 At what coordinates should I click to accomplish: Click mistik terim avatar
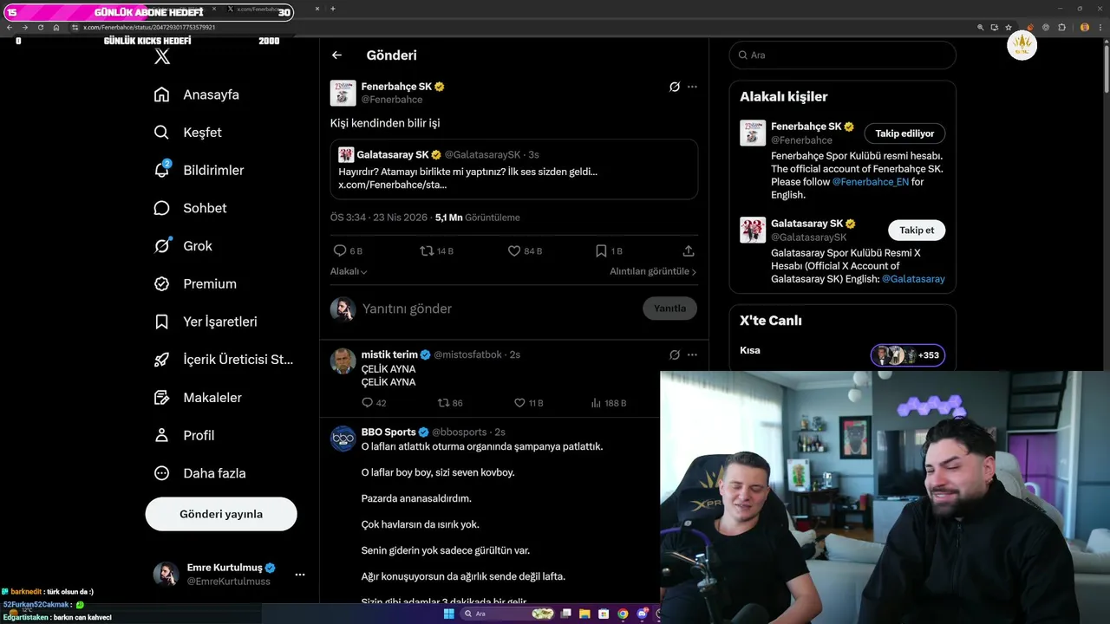(x=343, y=361)
